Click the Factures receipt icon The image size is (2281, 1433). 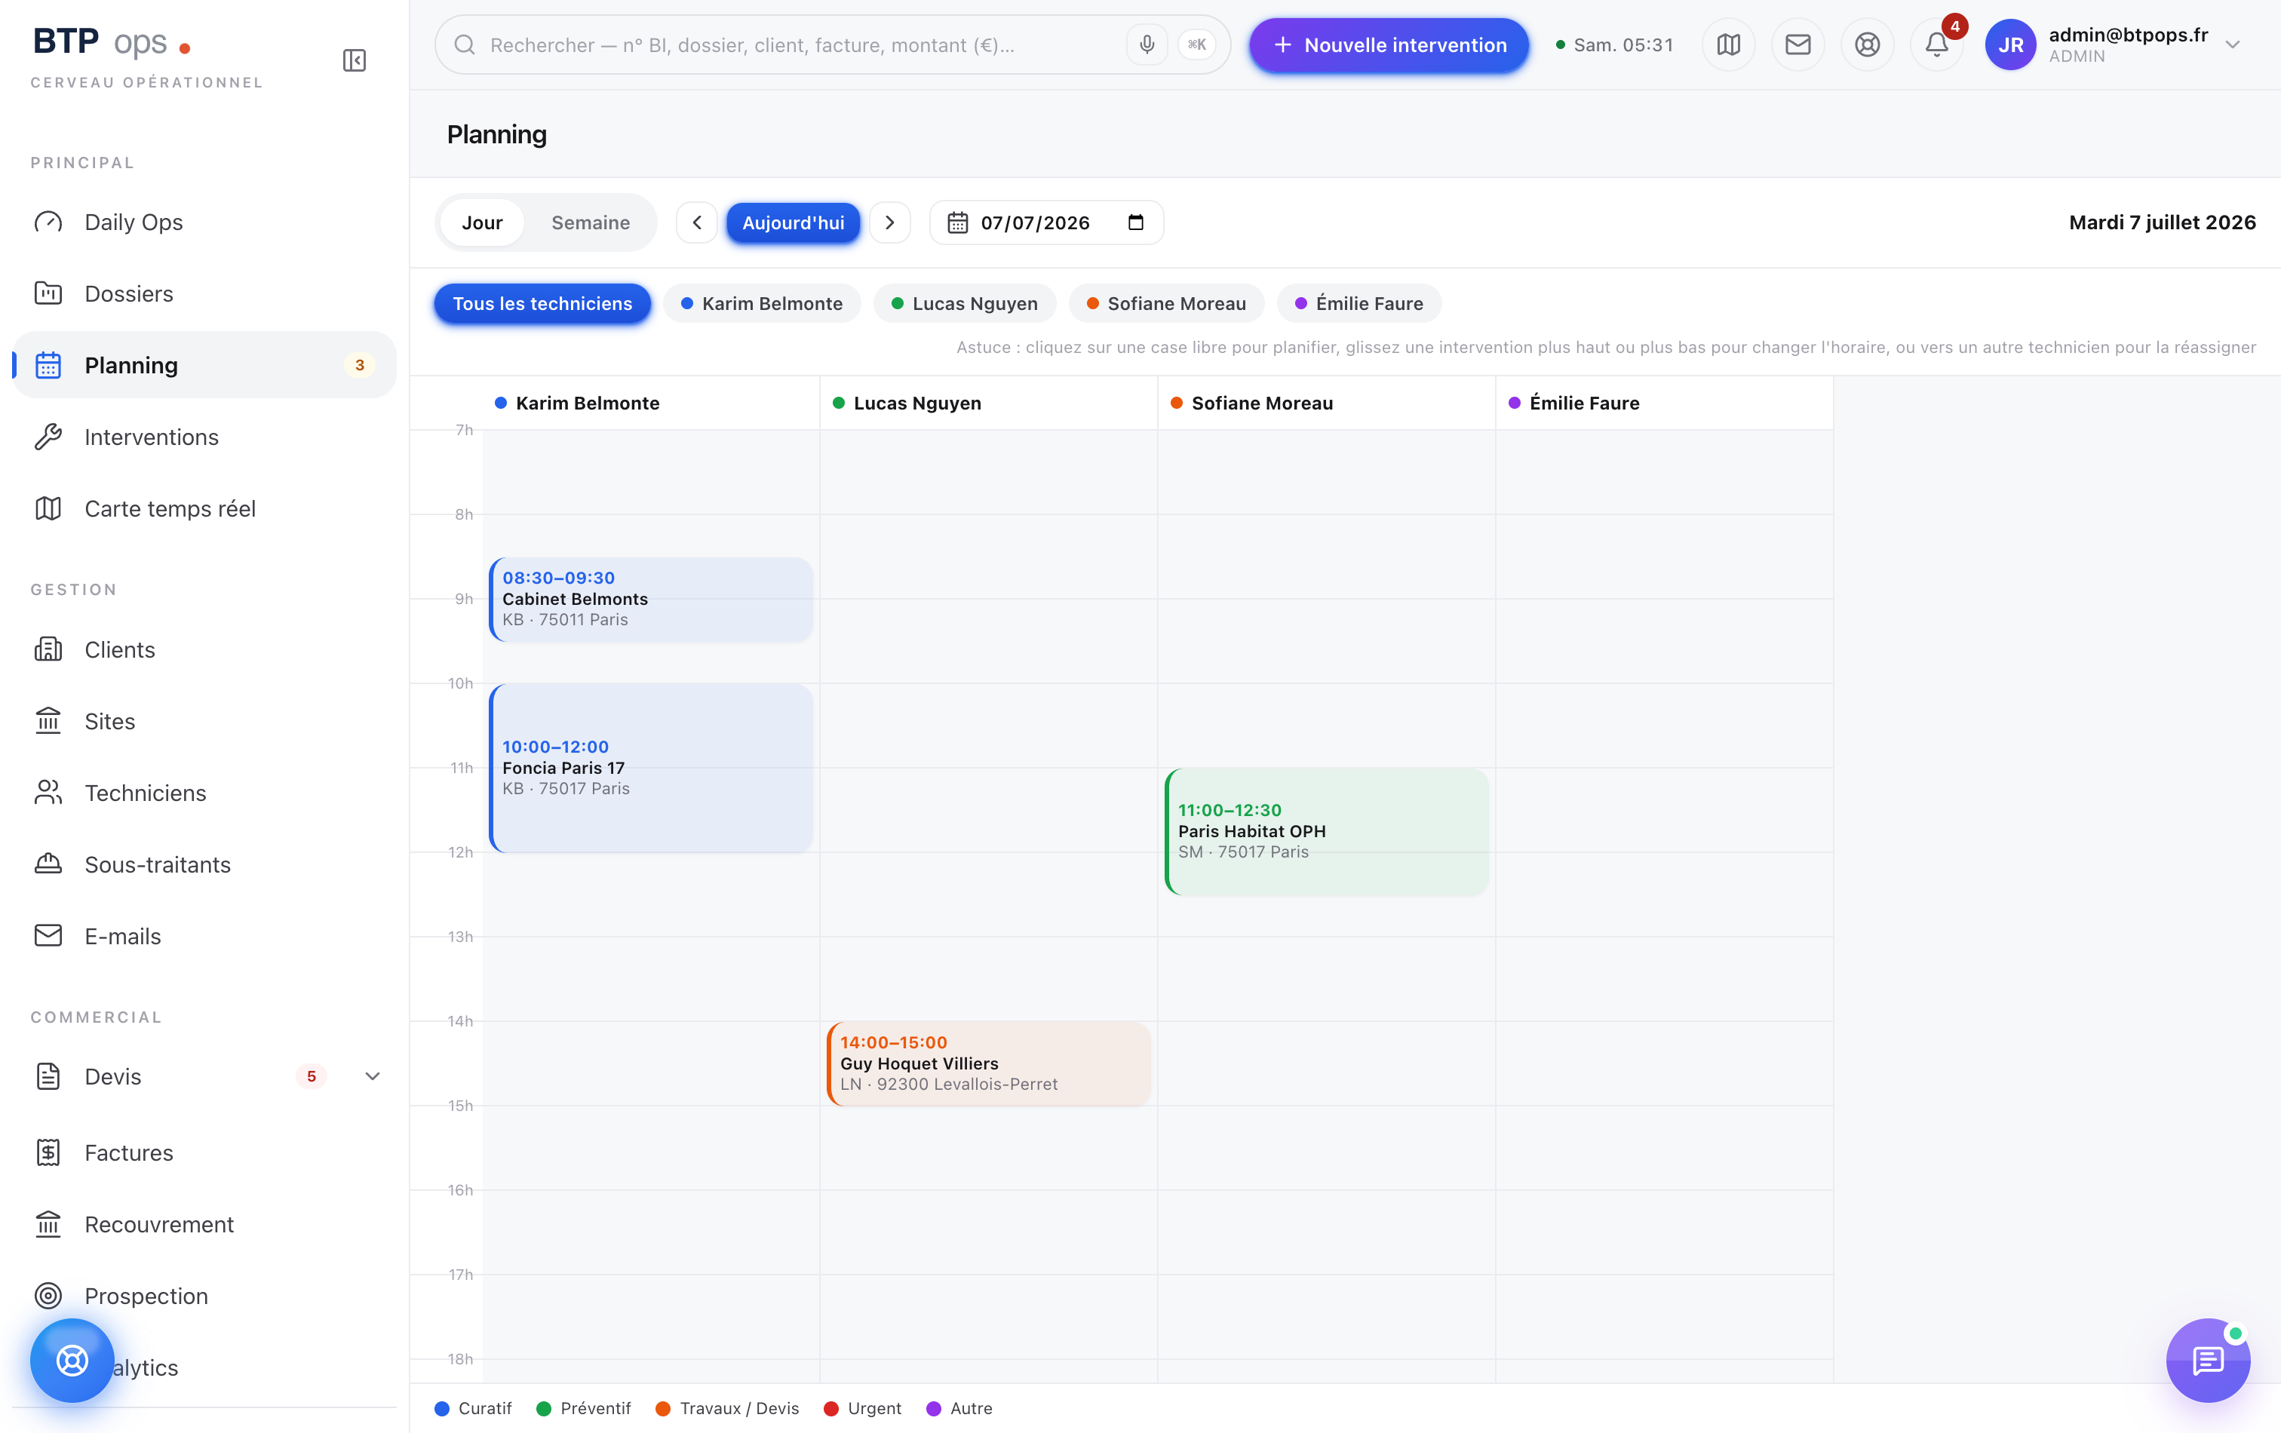(48, 1152)
